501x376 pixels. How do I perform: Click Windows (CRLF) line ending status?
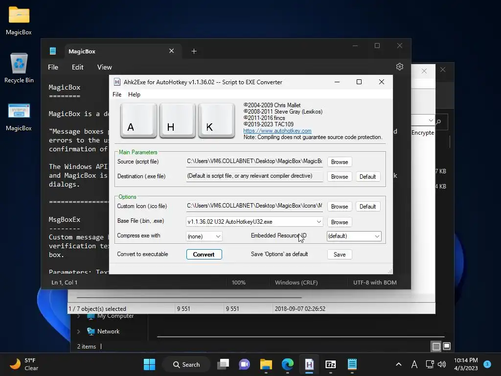tap(296, 282)
